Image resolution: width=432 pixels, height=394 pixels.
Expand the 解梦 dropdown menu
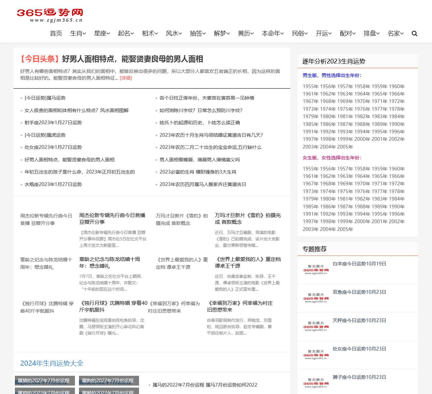(x=222, y=33)
